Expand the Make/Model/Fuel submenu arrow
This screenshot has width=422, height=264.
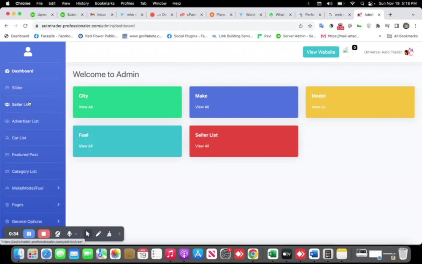58,188
